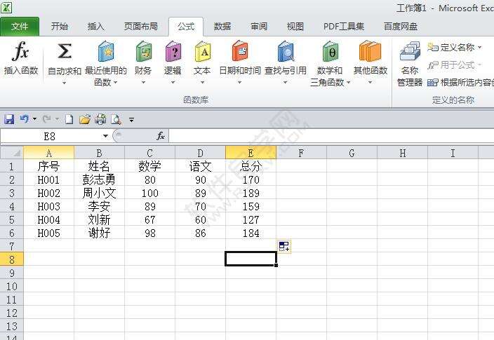Click cell containing H003

[49, 206]
